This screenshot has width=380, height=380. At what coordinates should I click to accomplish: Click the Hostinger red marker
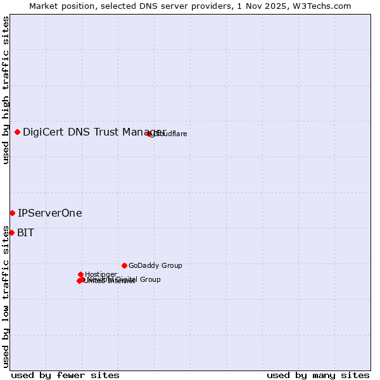pyautogui.click(x=80, y=274)
